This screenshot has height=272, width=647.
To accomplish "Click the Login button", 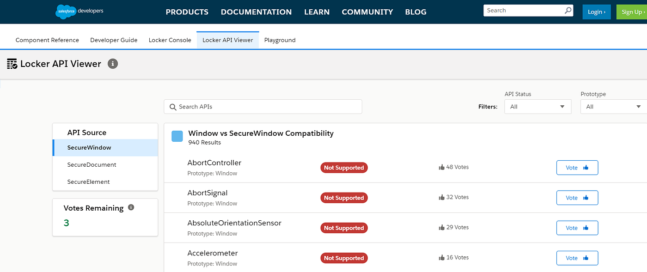I will [x=597, y=12].
